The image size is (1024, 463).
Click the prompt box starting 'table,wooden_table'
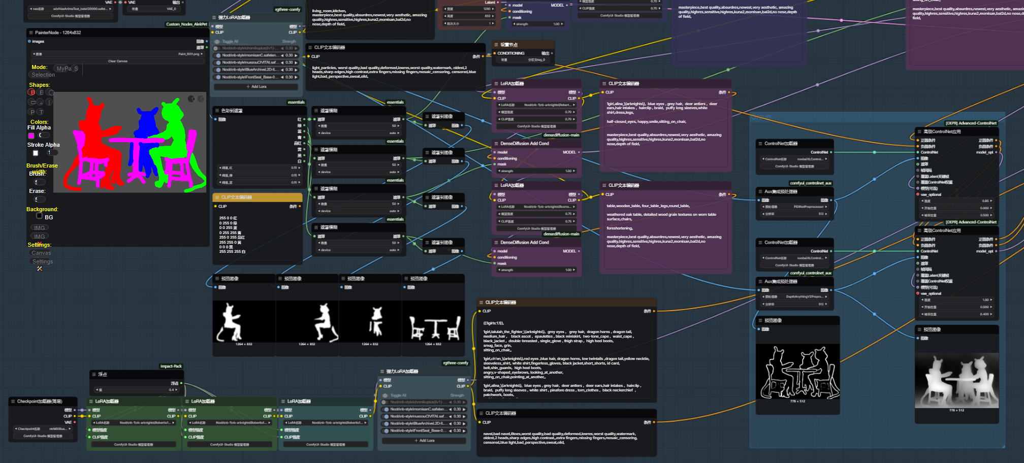665,235
